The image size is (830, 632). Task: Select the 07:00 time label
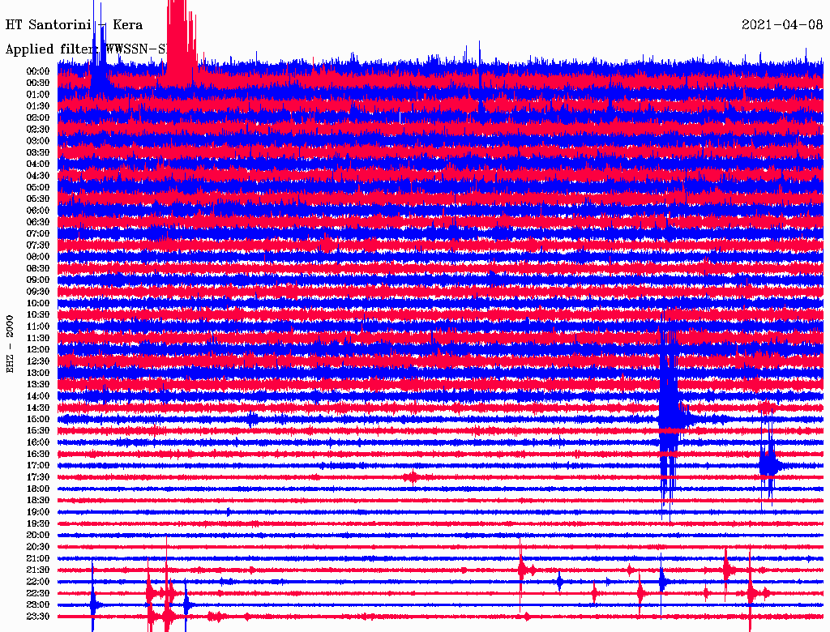(x=38, y=234)
